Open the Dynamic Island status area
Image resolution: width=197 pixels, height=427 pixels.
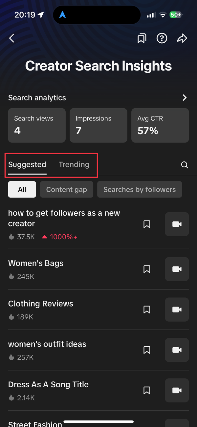coord(97,15)
